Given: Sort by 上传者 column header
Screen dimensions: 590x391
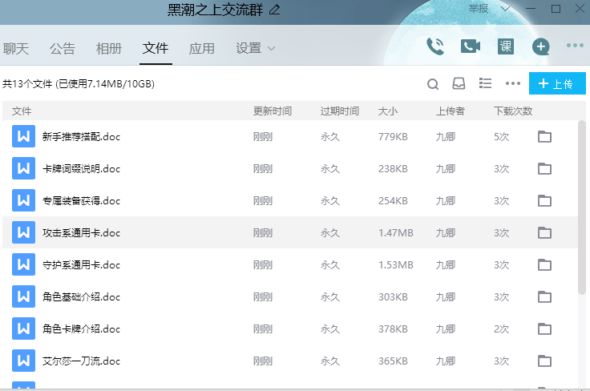Looking at the screenshot, I should click(x=451, y=111).
